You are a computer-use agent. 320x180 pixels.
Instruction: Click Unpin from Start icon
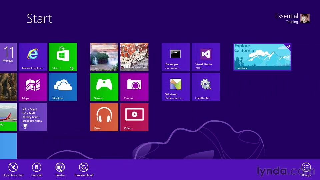13,167
